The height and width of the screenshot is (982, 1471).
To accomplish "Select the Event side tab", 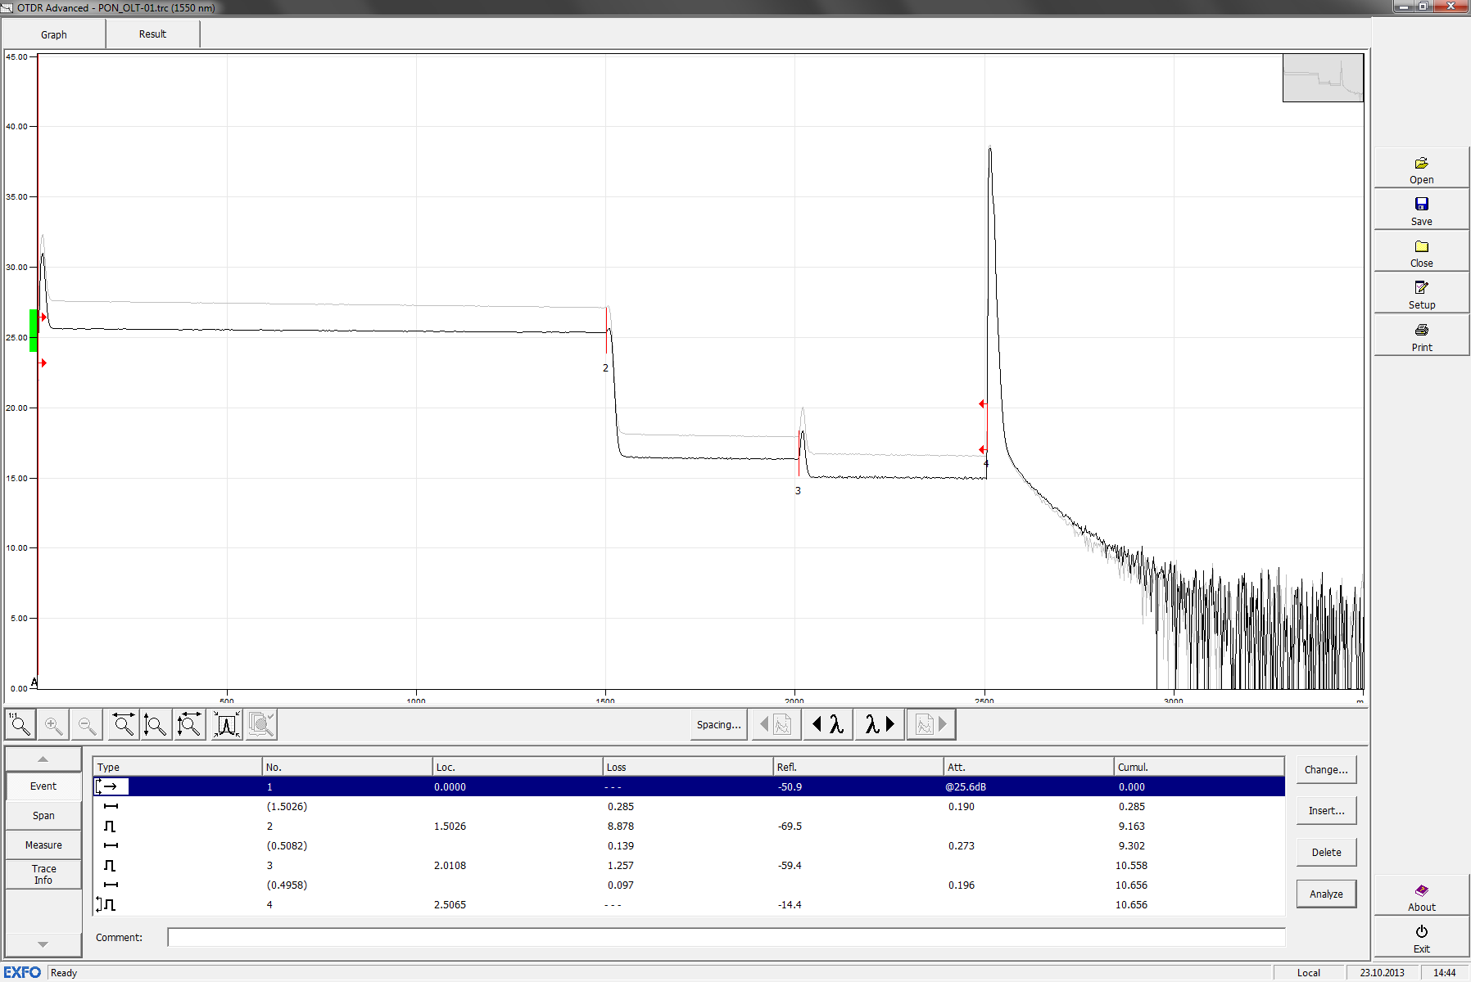I will point(43,786).
